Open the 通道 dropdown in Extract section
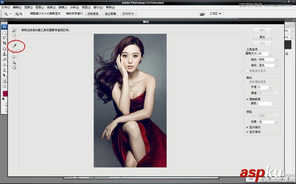The height and width of the screenshot is (184, 296). click(268, 93)
